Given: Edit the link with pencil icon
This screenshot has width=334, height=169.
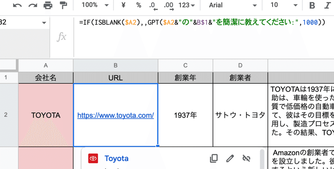Looking at the screenshot, I should 230,158.
